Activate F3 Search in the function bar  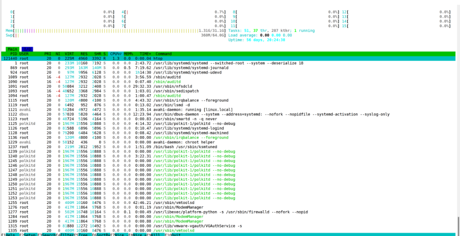46,235
